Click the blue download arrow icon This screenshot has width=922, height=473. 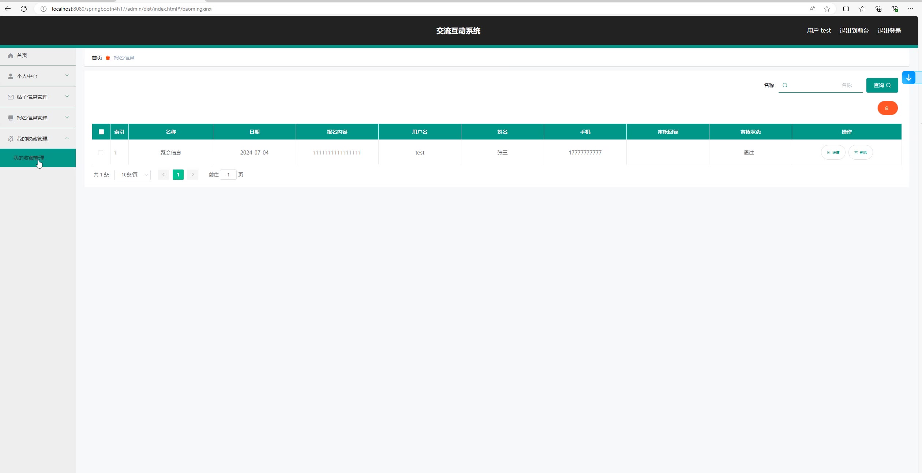908,78
